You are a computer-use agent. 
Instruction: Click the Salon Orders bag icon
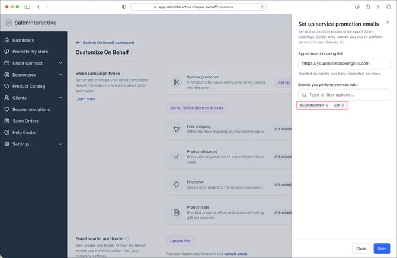click(7, 121)
